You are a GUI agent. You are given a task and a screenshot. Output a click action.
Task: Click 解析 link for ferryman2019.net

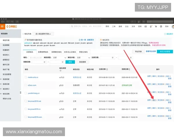pyautogui.click(x=154, y=100)
